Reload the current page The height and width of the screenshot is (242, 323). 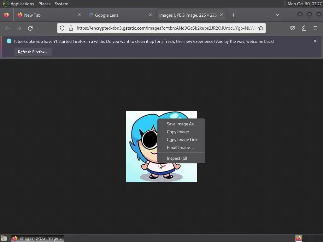point(30,28)
